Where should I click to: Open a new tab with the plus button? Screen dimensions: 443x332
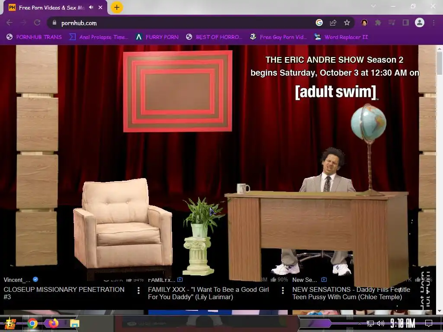click(x=117, y=8)
